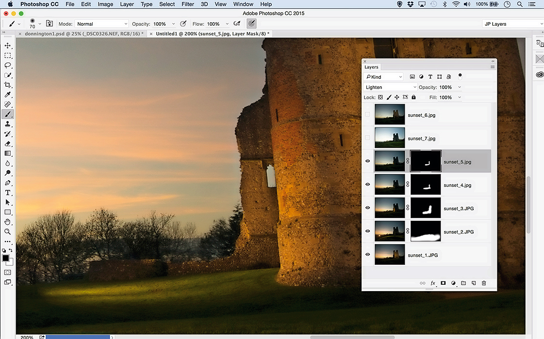Select the Quick Selection tool
The height and width of the screenshot is (339, 544).
(x=8, y=75)
